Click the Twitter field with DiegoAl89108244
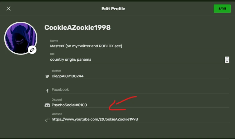The width and height of the screenshot is (235, 139). coord(140,76)
